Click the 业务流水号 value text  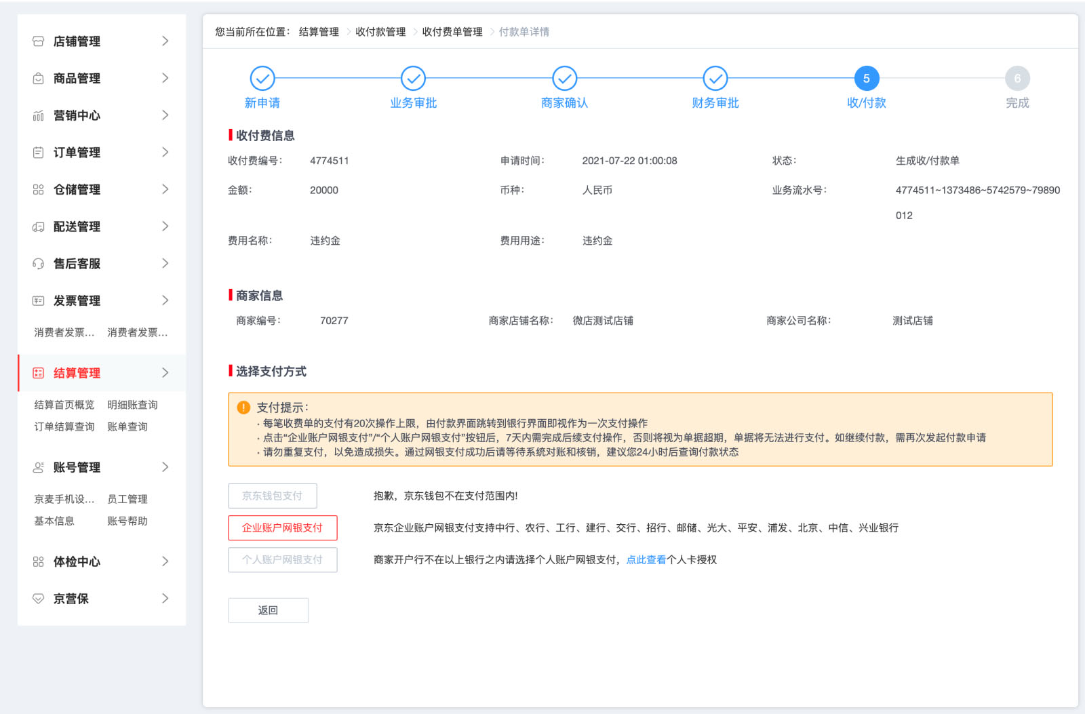pyautogui.click(x=976, y=190)
